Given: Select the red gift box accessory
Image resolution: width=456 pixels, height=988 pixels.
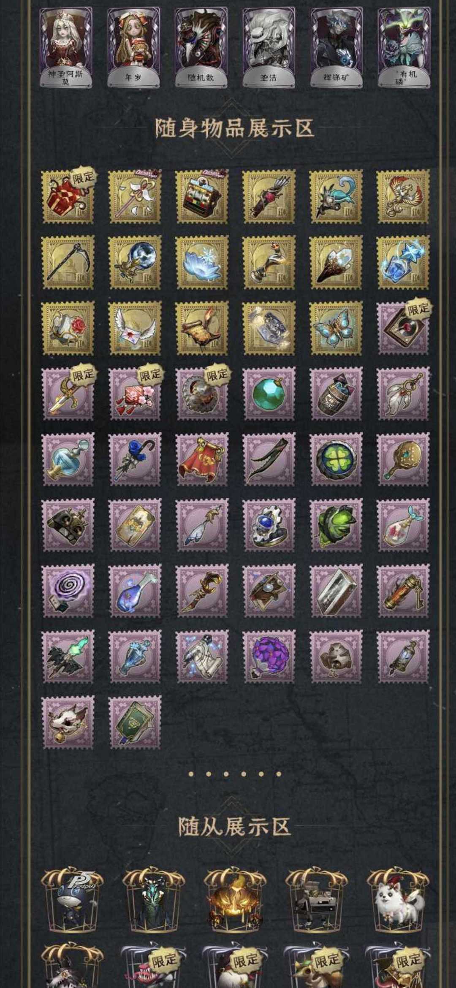Looking at the screenshot, I should click(68, 196).
